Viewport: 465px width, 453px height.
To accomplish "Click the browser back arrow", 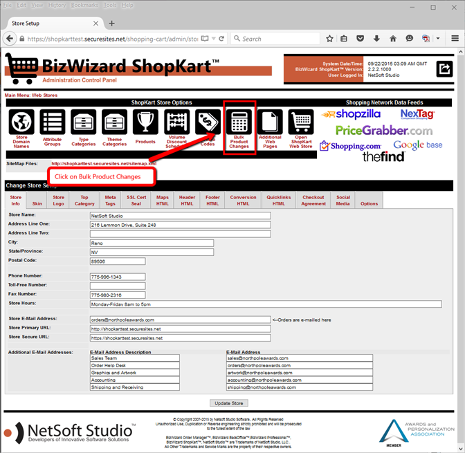I will 10,39.
